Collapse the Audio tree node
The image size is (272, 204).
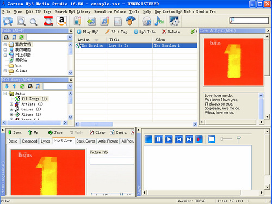tap(5, 94)
